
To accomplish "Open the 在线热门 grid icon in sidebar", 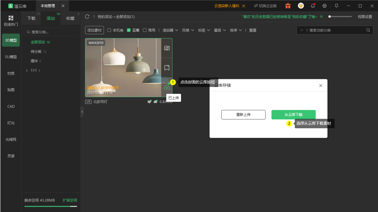I will click(x=11, y=18).
